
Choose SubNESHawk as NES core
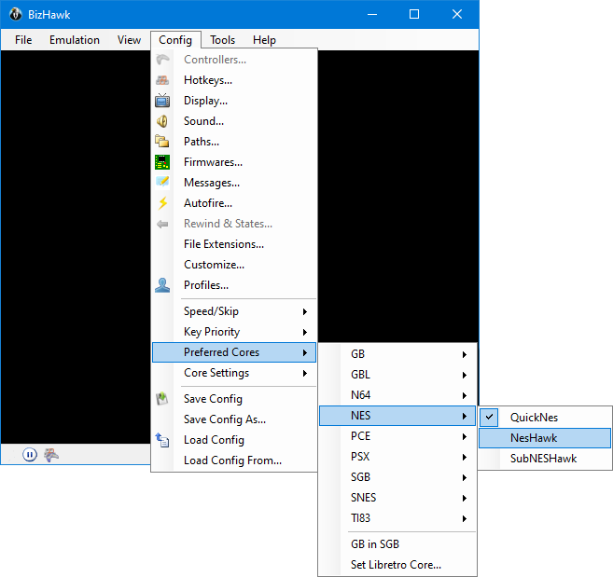click(x=545, y=459)
